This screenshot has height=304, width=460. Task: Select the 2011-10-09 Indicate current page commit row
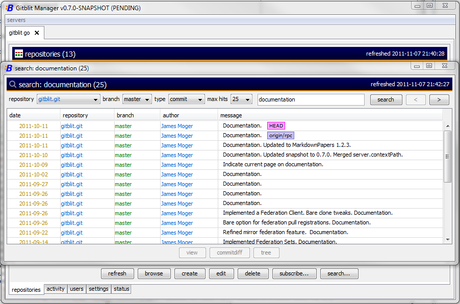coord(225,165)
